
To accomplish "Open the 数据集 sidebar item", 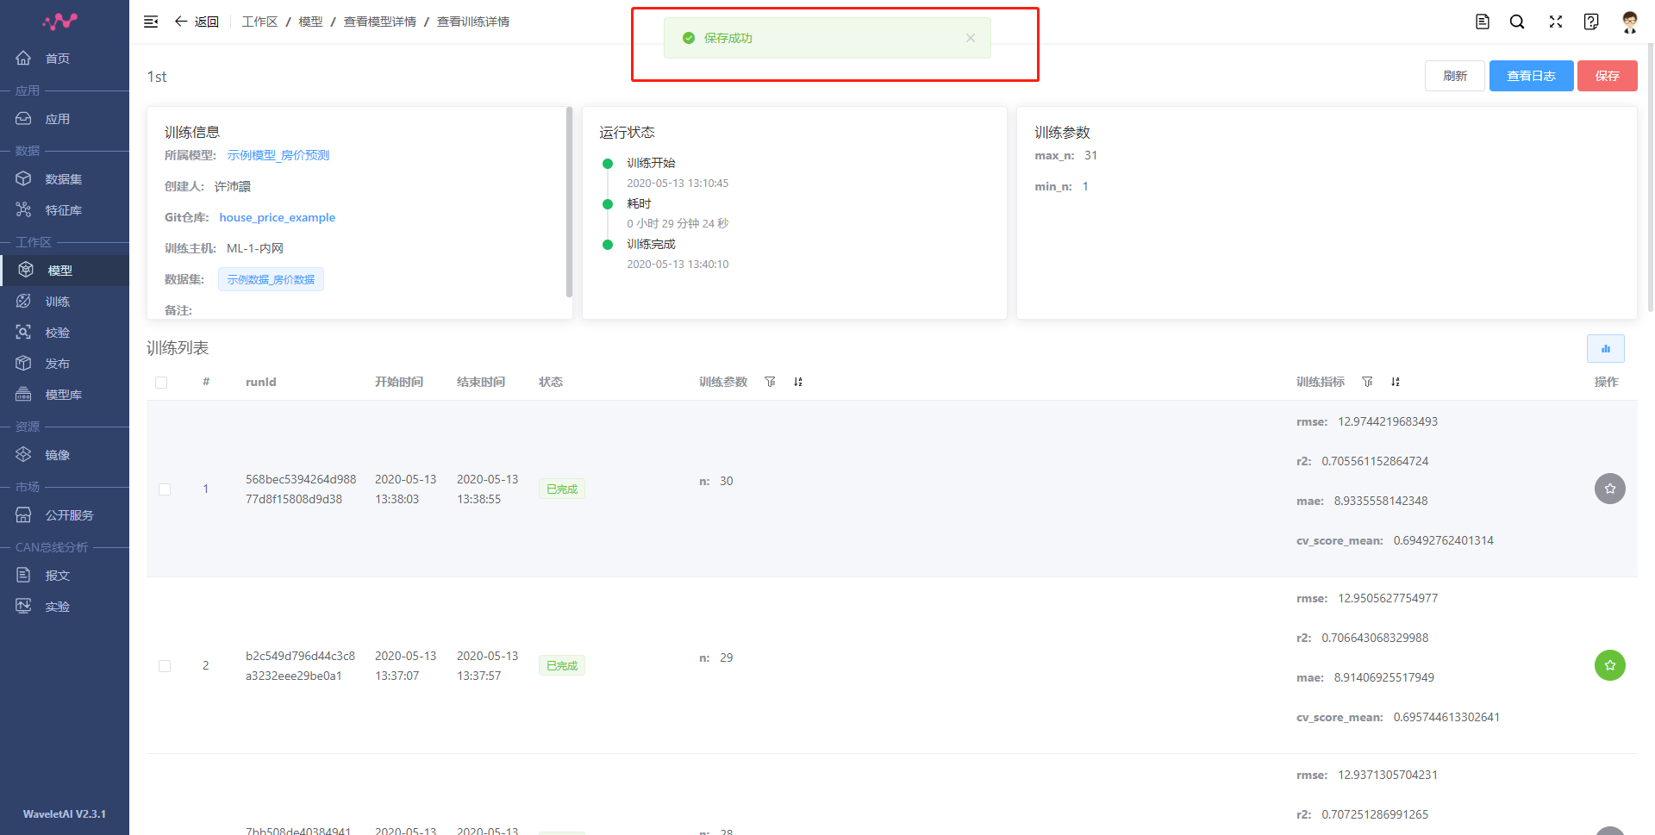I will click(x=65, y=179).
